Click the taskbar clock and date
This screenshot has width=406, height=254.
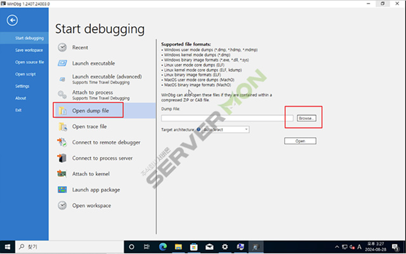[375, 247]
